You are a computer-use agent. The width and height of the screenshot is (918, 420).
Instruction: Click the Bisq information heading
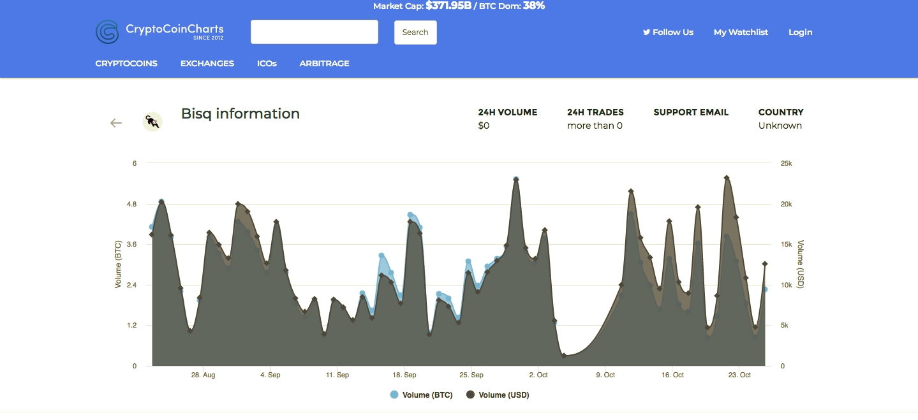pos(241,113)
